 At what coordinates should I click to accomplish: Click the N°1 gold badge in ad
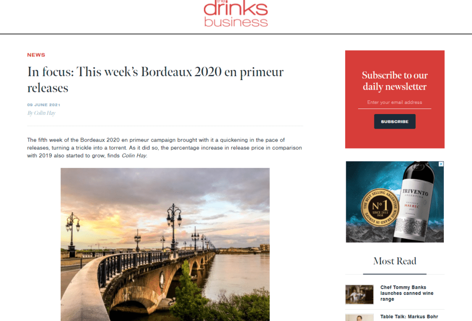click(x=380, y=207)
